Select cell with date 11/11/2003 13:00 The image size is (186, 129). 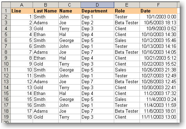pyautogui.click(x=158, y=117)
